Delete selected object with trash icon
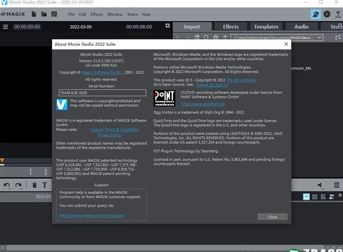The image size is (343, 252). pos(34,186)
